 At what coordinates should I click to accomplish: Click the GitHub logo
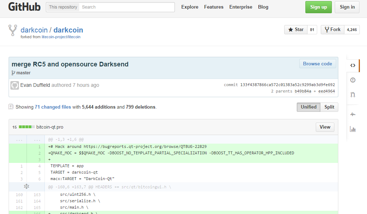pyautogui.click(x=24, y=7)
